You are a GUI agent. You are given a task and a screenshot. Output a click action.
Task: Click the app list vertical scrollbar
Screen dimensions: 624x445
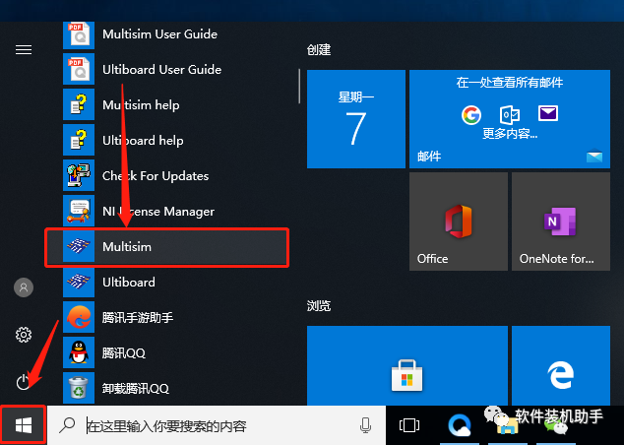tap(299, 87)
